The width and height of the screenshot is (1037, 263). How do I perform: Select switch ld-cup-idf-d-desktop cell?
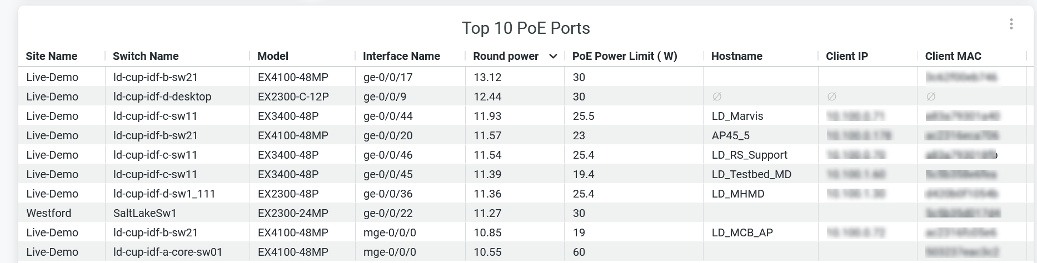(162, 97)
